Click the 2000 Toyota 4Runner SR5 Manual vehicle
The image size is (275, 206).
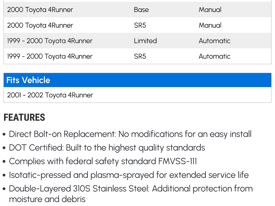click(x=40, y=26)
